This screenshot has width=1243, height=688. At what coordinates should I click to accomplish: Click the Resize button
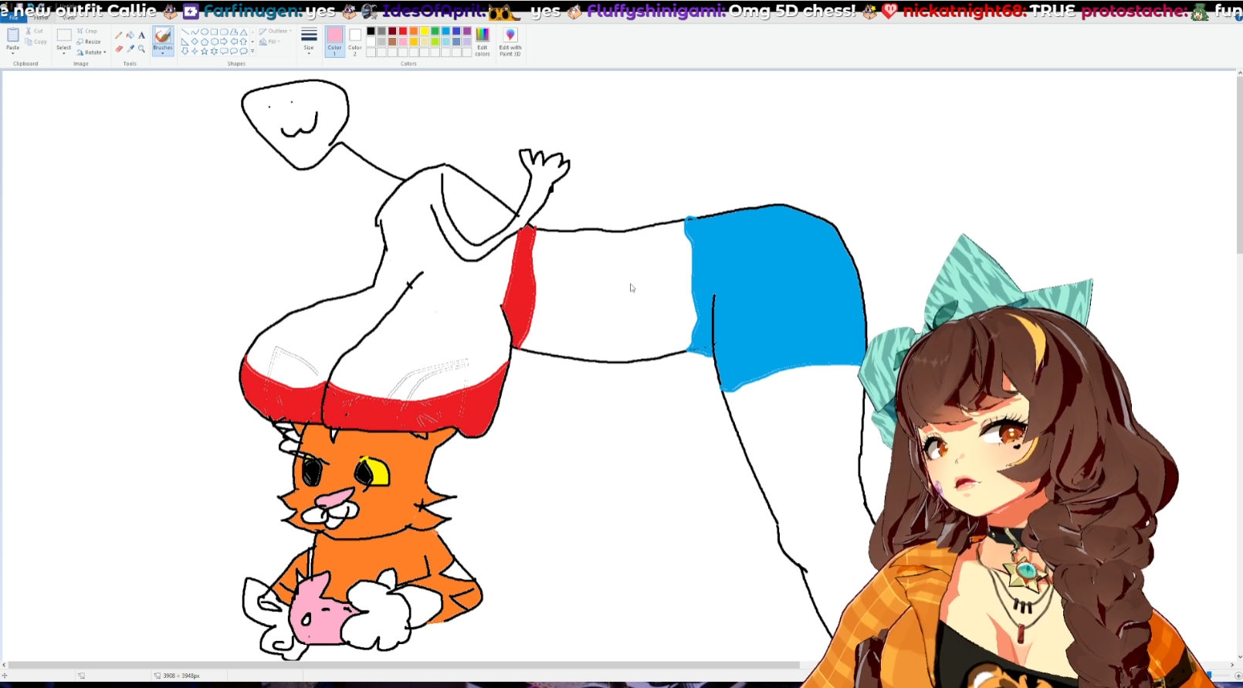point(89,42)
